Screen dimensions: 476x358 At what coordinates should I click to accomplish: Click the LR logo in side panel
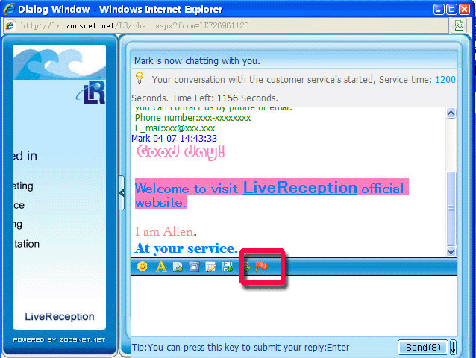(x=91, y=92)
